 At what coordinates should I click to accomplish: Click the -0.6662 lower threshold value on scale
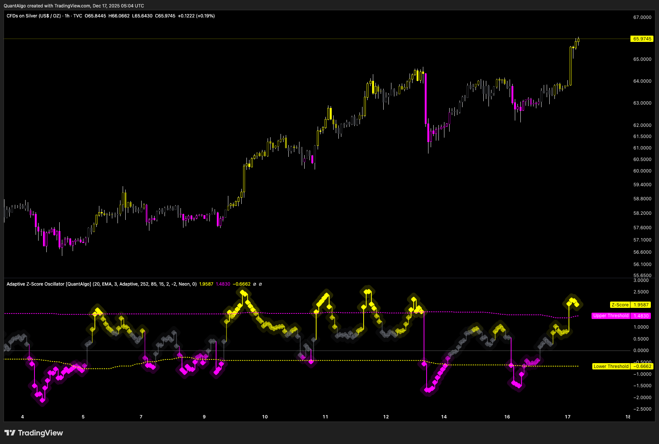coord(641,366)
